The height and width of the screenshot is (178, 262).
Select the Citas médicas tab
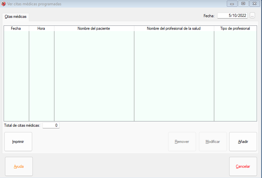[16, 17]
